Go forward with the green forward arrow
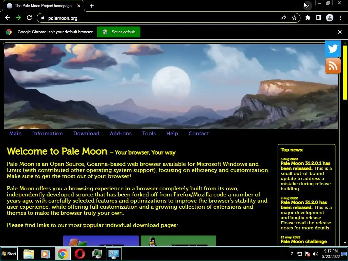Image resolution: width=348 pixels, height=261 pixels. pyautogui.click(x=18, y=18)
